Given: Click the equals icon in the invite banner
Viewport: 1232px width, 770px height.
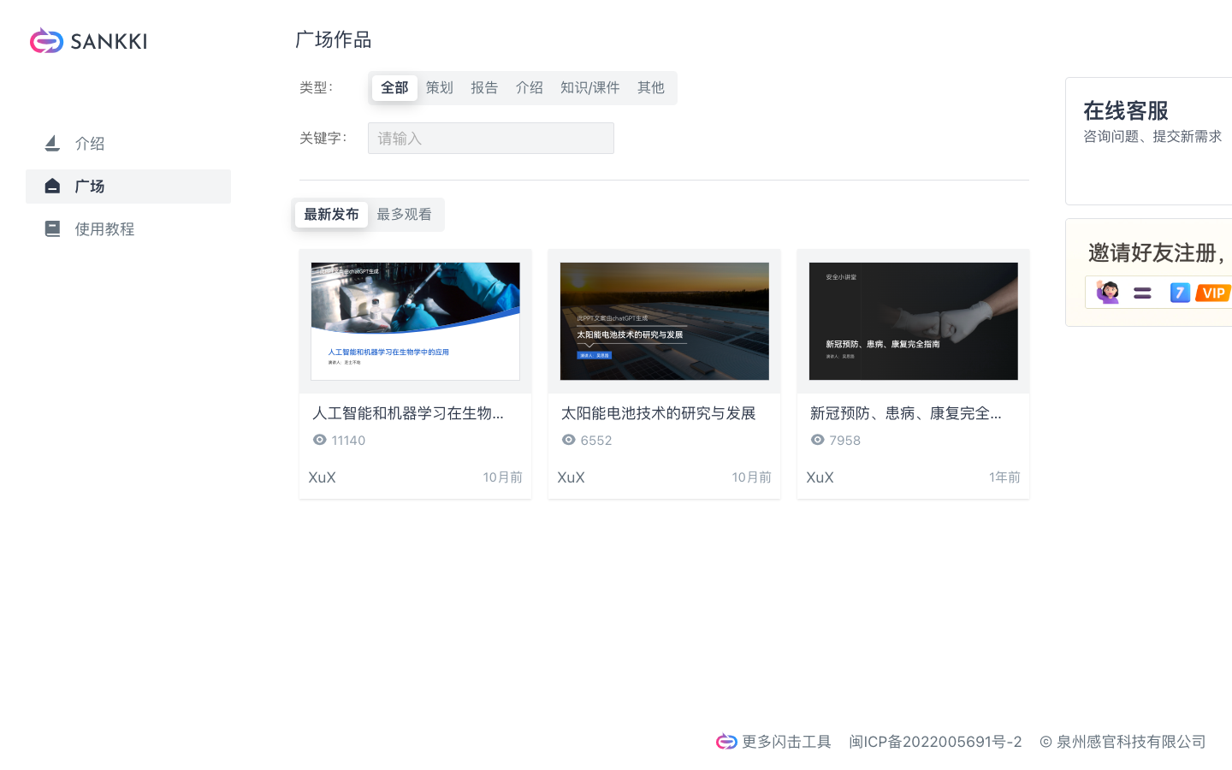Looking at the screenshot, I should (1142, 292).
